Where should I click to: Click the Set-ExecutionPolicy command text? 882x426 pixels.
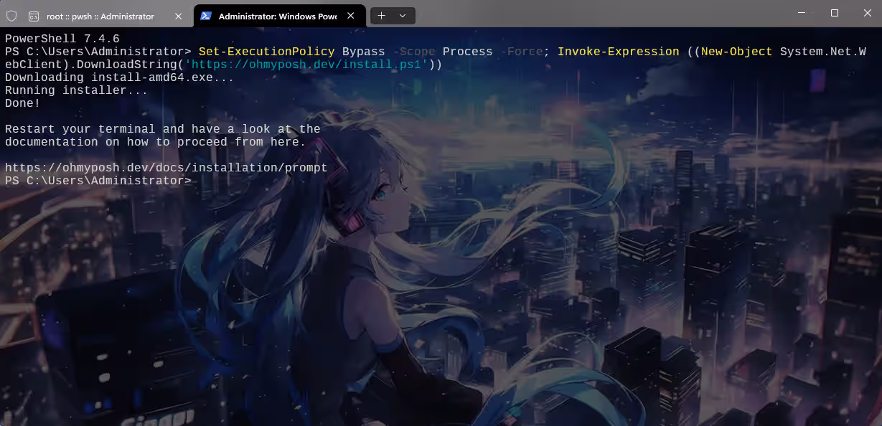(x=266, y=52)
